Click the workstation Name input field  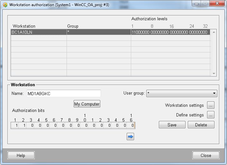point(64,94)
